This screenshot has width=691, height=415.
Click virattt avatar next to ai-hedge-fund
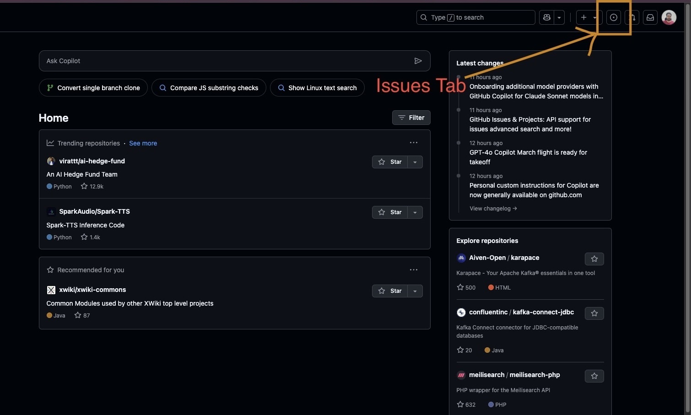pos(51,161)
